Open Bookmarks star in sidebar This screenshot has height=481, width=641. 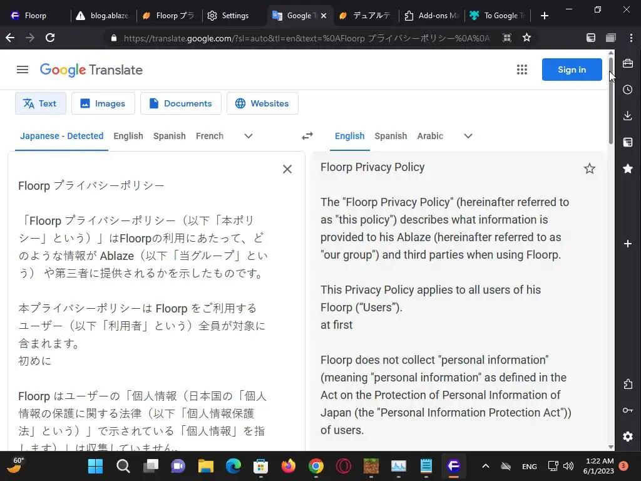point(628,168)
